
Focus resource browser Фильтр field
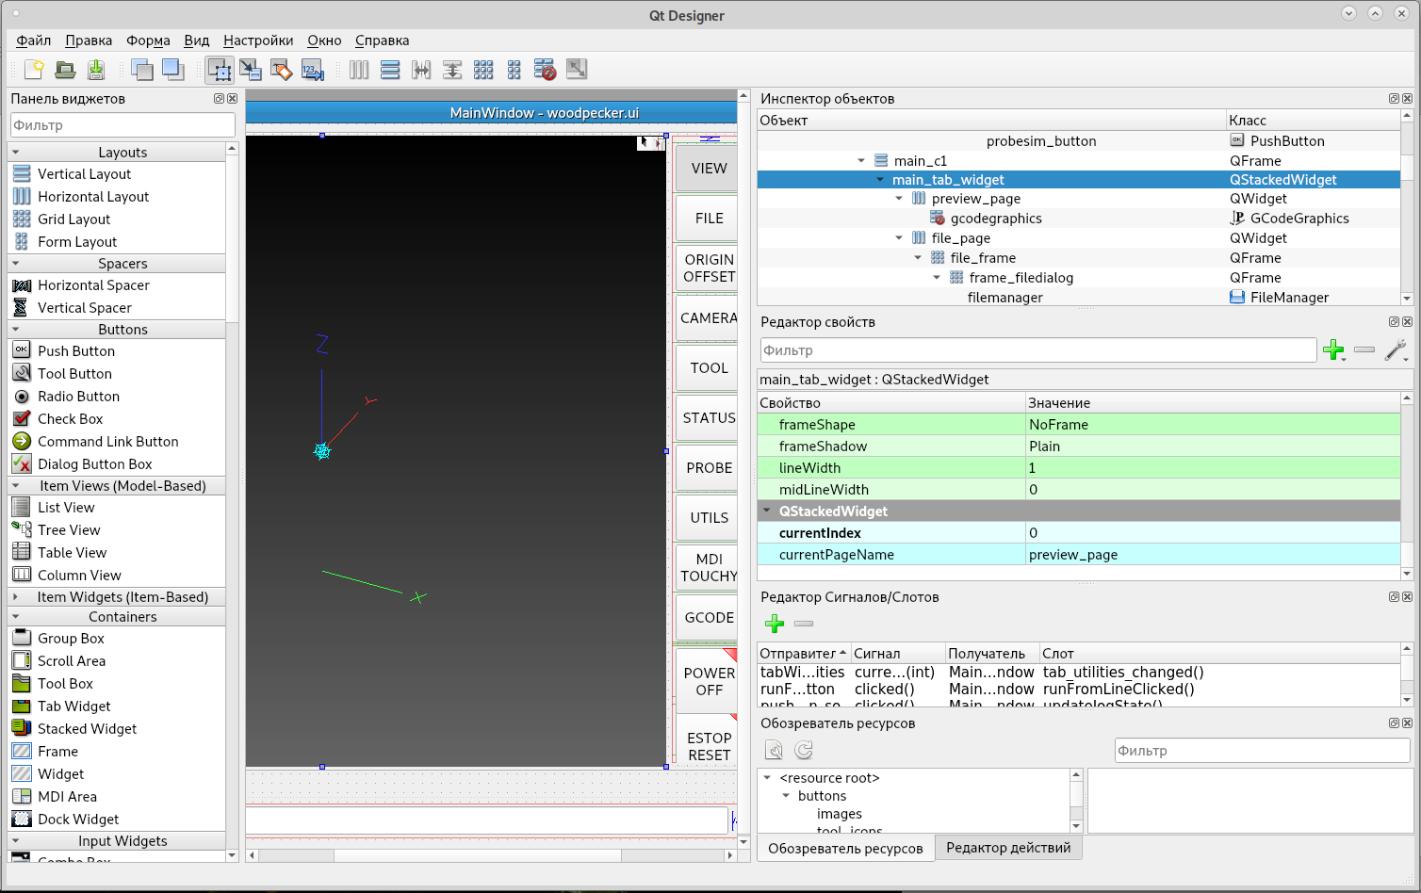point(1263,751)
